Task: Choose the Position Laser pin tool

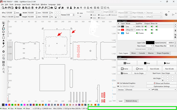Action: (3, 43)
